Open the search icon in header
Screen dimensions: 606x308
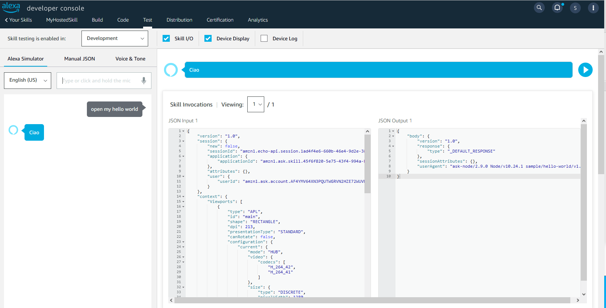pos(539,8)
